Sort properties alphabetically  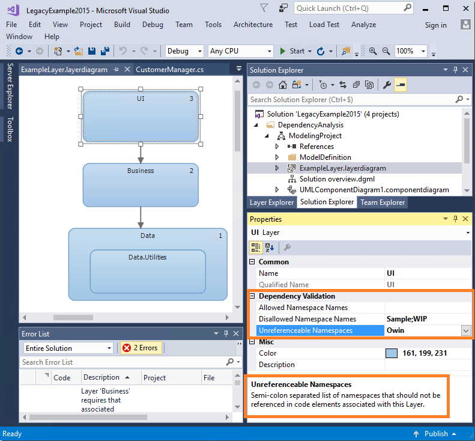(x=270, y=247)
